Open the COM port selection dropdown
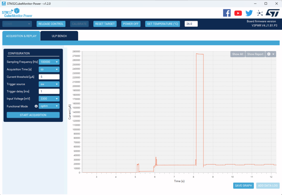The width and height of the screenshot is (282, 195). click(x=17, y=24)
